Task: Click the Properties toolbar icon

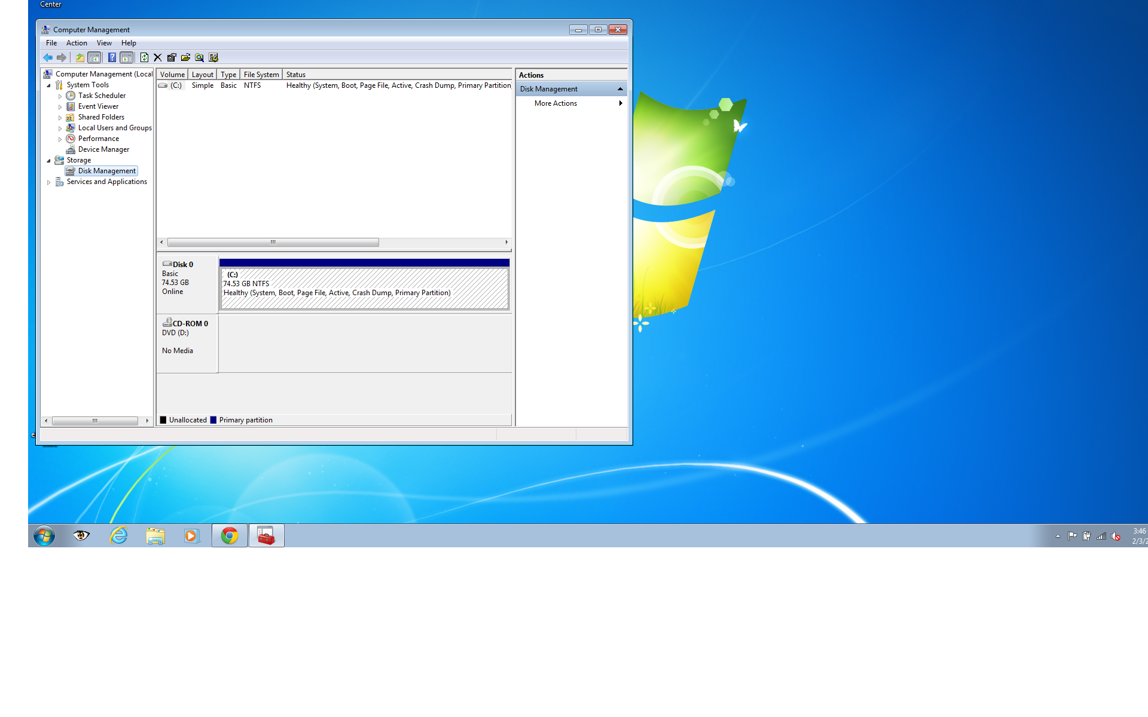Action: click(x=172, y=58)
